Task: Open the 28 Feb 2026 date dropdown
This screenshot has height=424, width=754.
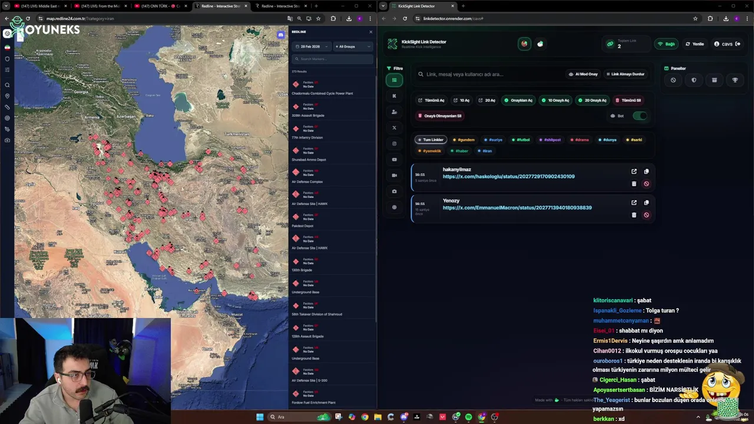Action: (312, 47)
